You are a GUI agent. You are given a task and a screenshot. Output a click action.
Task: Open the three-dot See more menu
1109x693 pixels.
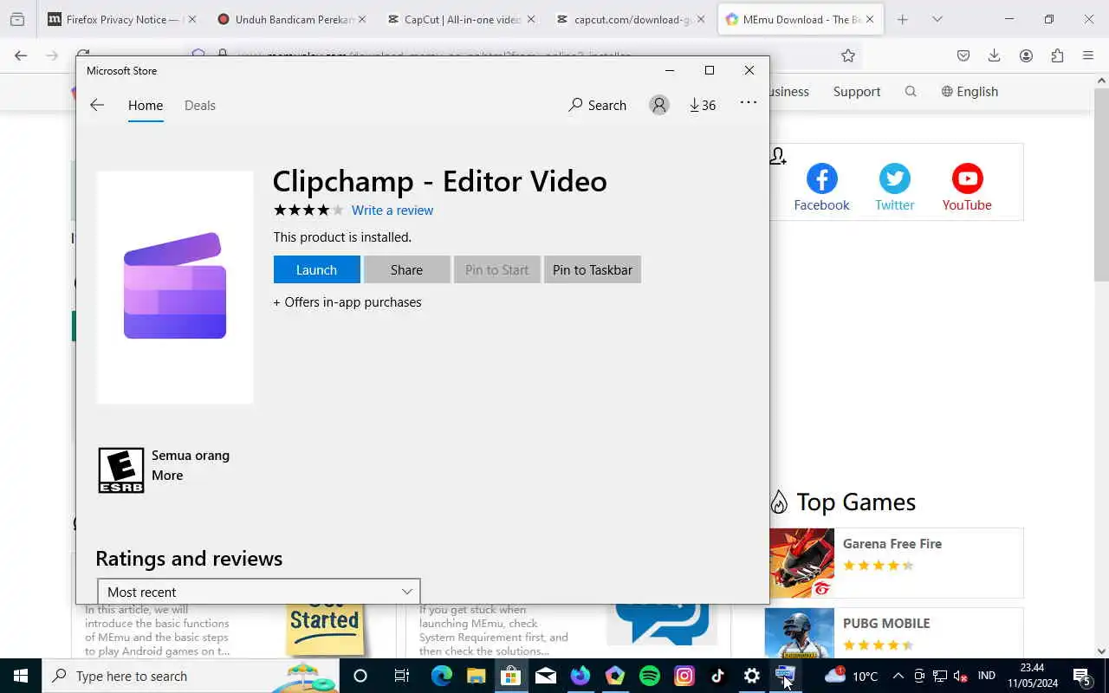pos(749,102)
